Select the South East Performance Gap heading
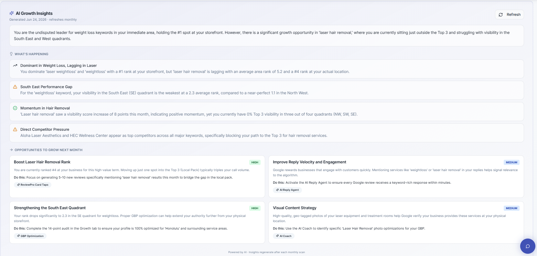The width and height of the screenshot is (537, 256). coord(46,87)
